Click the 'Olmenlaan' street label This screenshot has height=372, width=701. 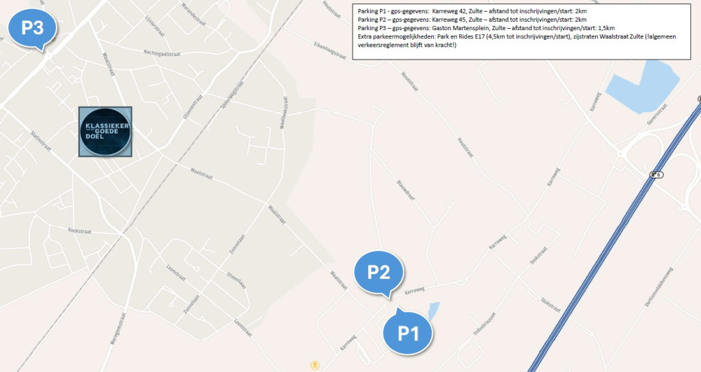pyautogui.click(x=236, y=280)
